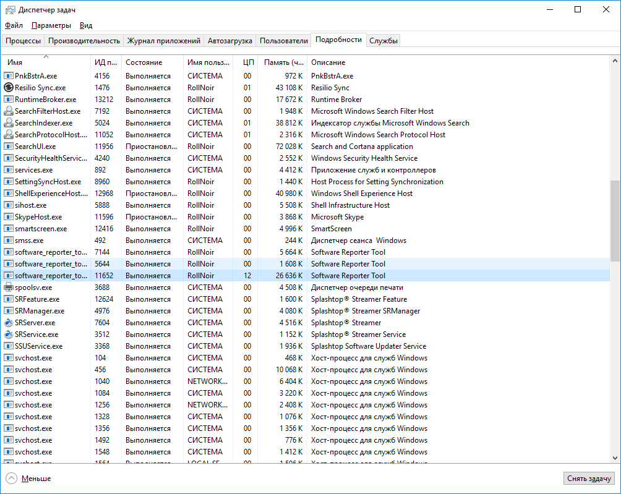The height and width of the screenshot is (494, 621).
Task: Click the vertical scrollbar thumb
Action: (615, 221)
